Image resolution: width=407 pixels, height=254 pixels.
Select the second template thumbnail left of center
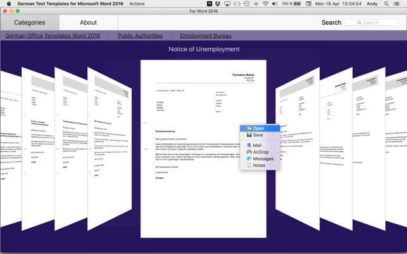(71, 148)
